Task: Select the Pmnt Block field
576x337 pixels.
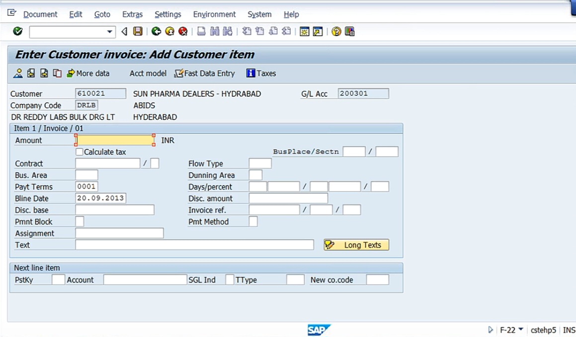Action: [x=80, y=221]
